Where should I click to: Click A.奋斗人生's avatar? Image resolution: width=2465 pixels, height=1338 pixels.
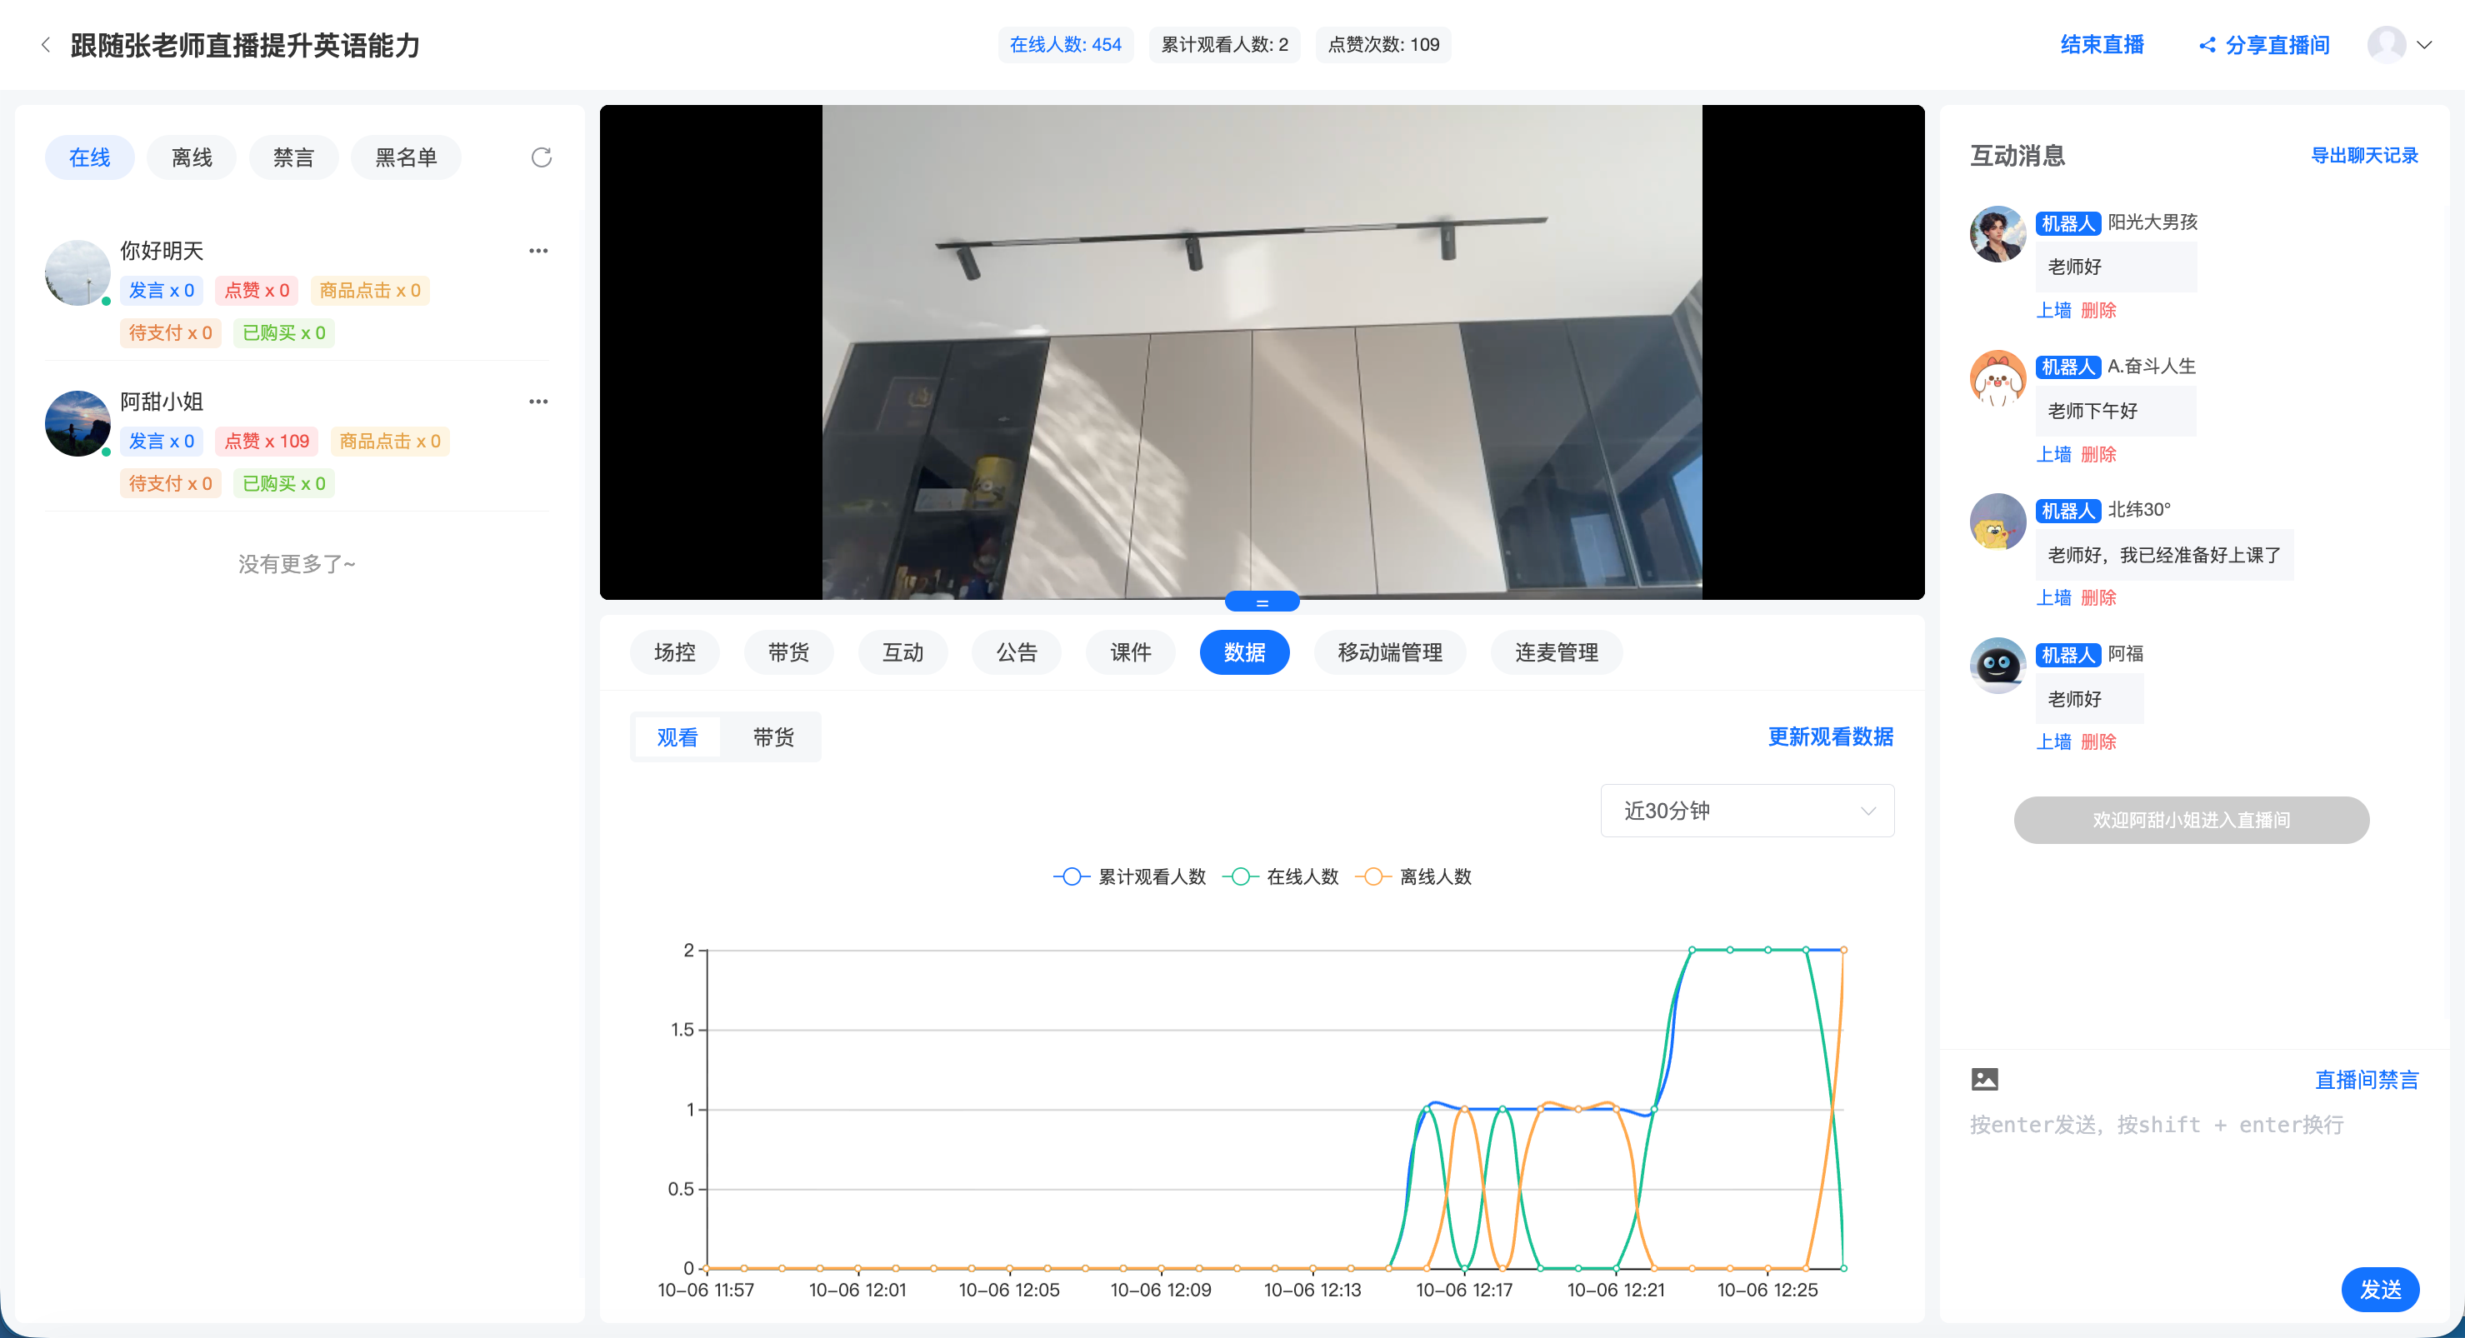point(1997,377)
